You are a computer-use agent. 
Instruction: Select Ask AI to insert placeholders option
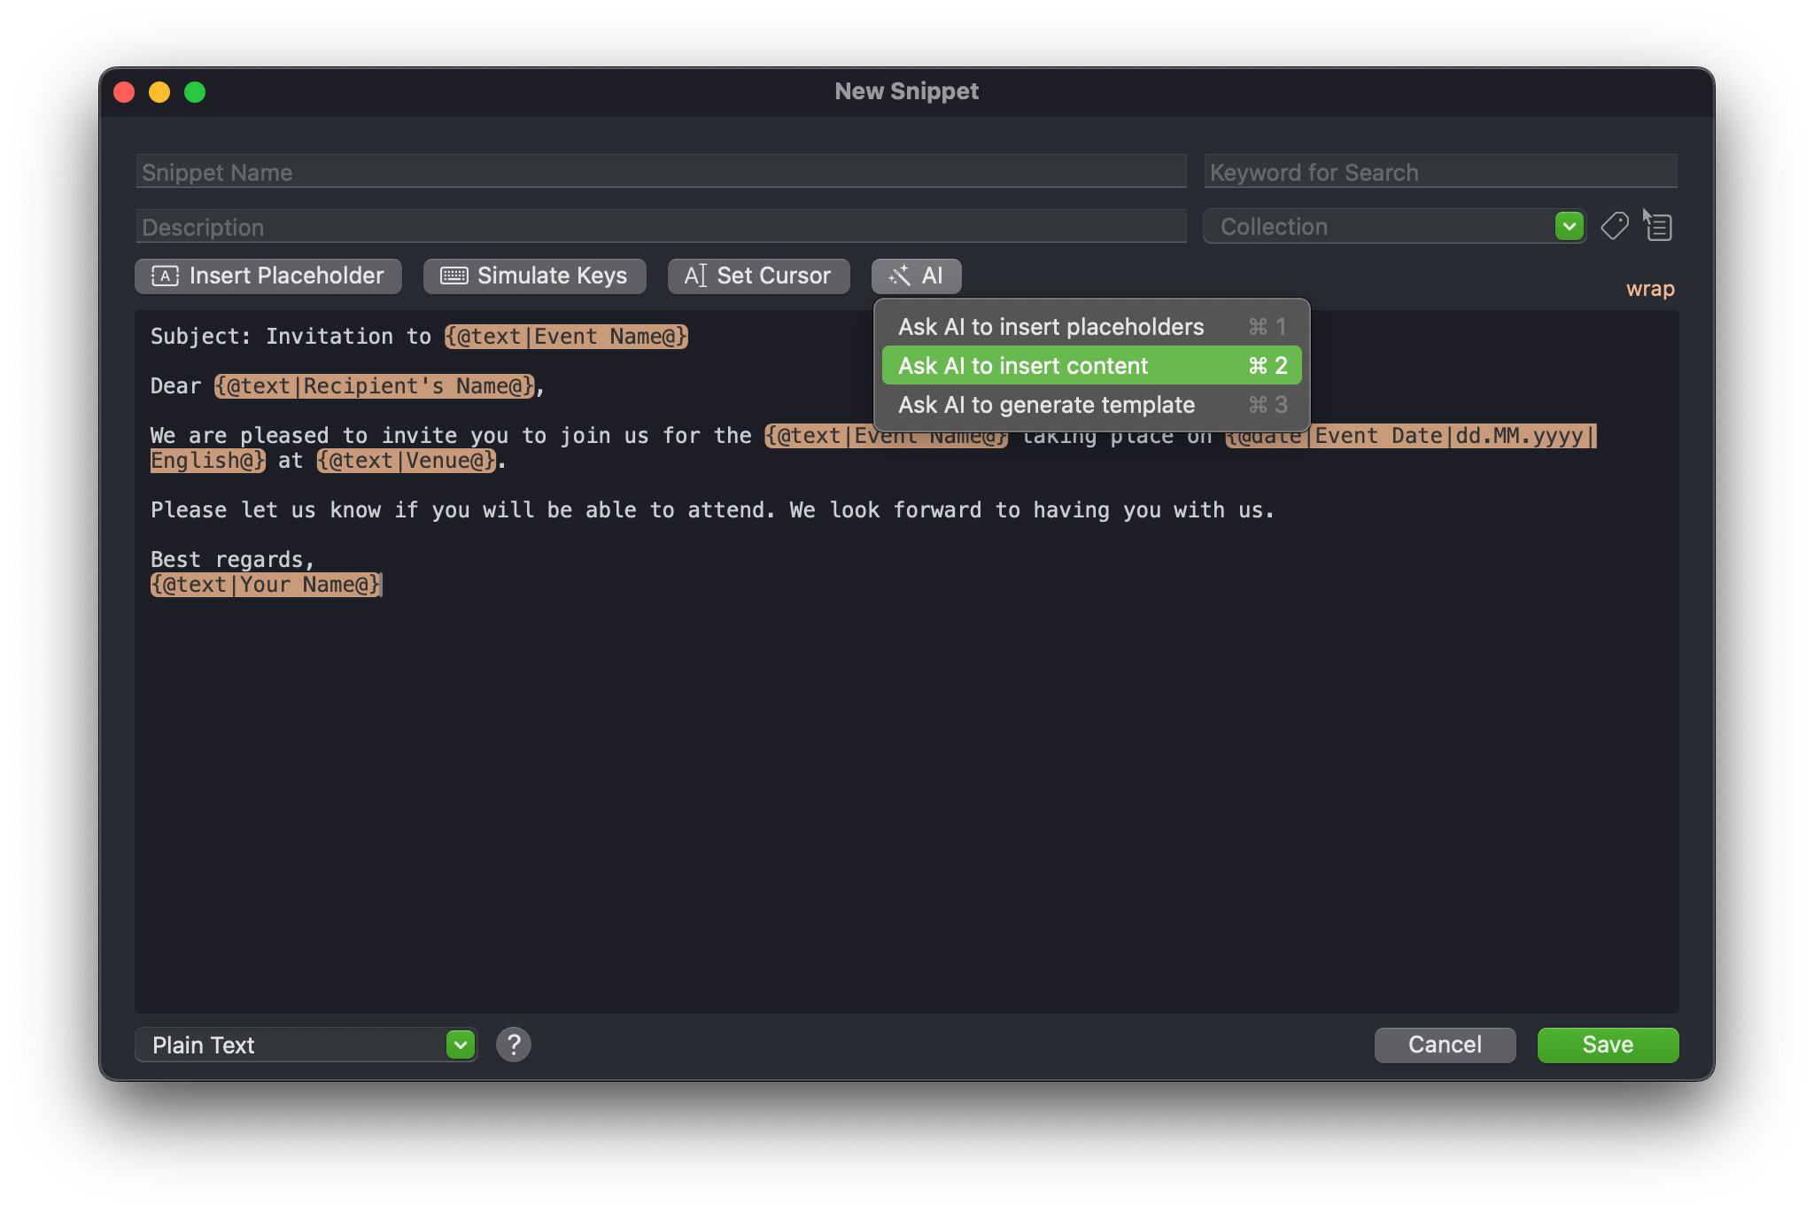click(1053, 324)
